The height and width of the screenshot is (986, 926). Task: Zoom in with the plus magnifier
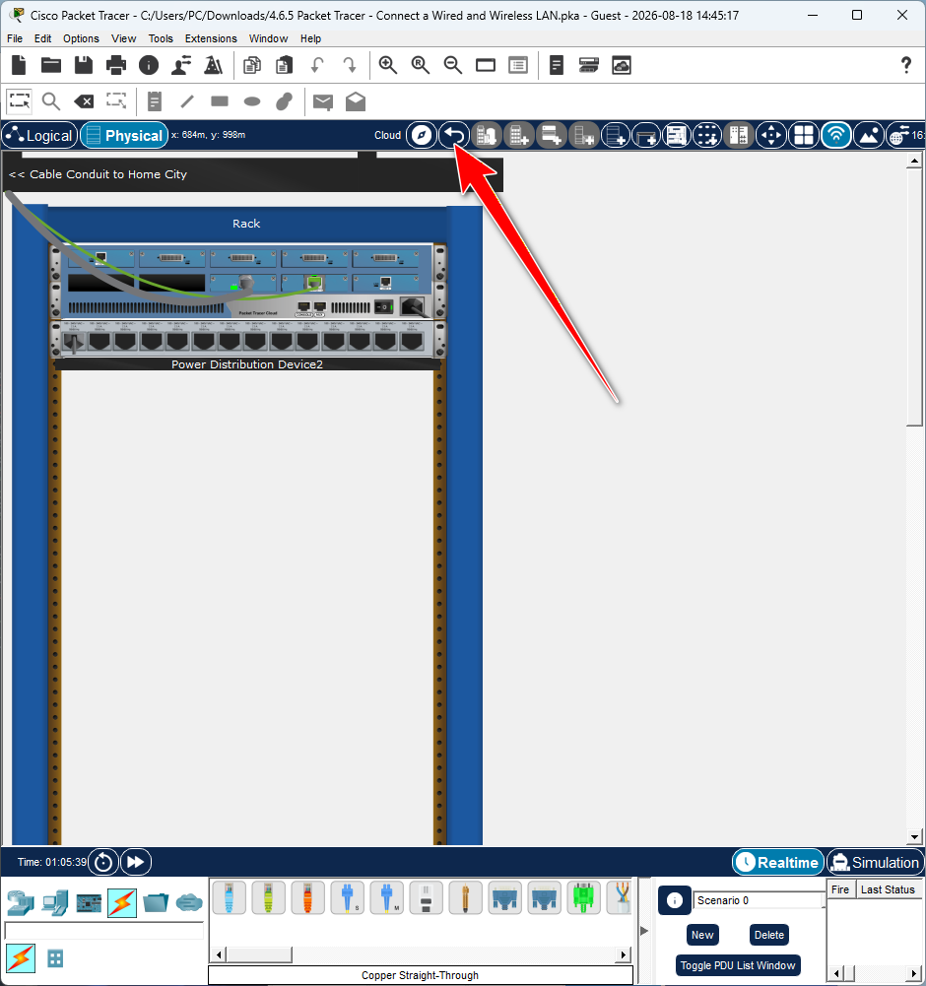pos(388,65)
